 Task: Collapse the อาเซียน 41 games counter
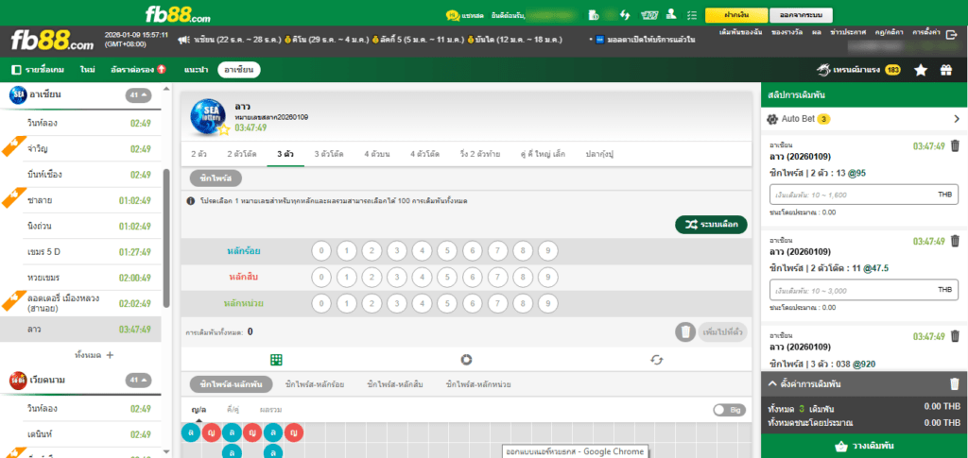138,95
